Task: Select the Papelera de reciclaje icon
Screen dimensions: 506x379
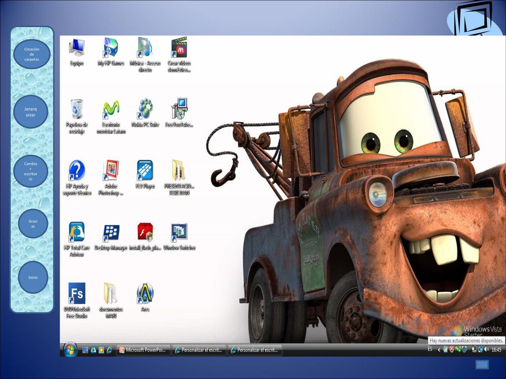Action: pyautogui.click(x=77, y=116)
